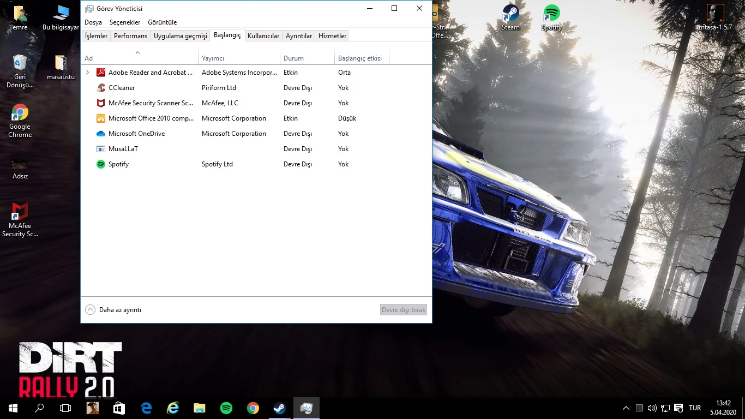Viewport: 745px width, 419px height.
Task: Select the Bu bilgisayar desktop icon
Action: 61,17
